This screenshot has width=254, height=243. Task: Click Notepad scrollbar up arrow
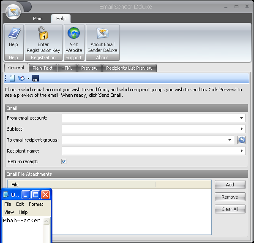[x=46, y=221]
